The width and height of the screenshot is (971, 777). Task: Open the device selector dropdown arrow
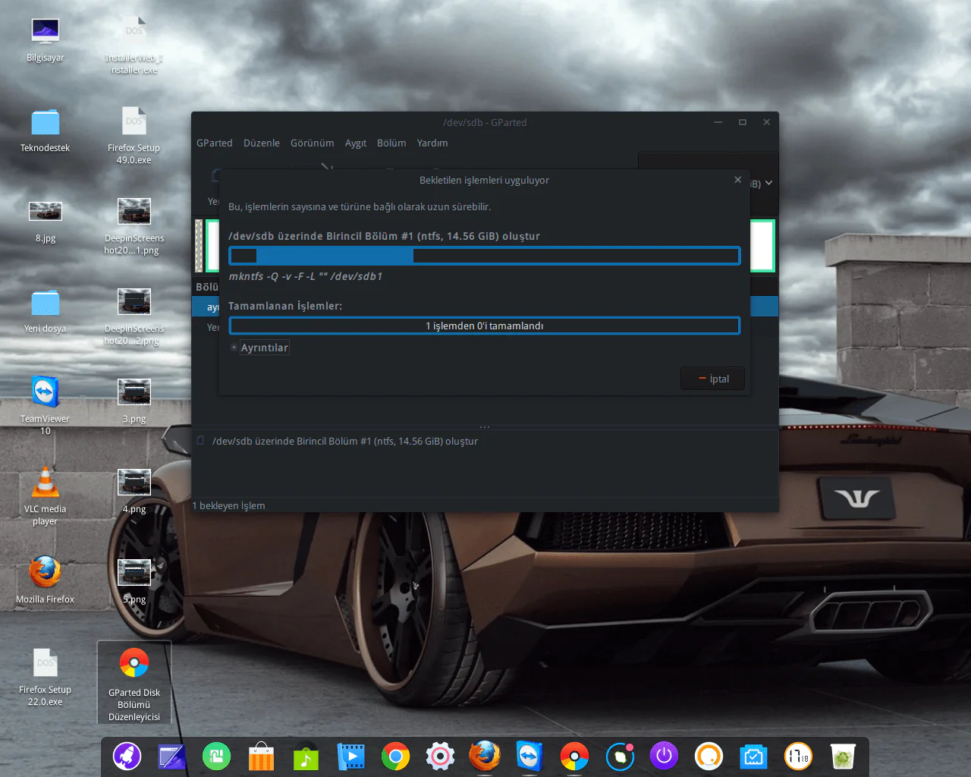click(768, 183)
